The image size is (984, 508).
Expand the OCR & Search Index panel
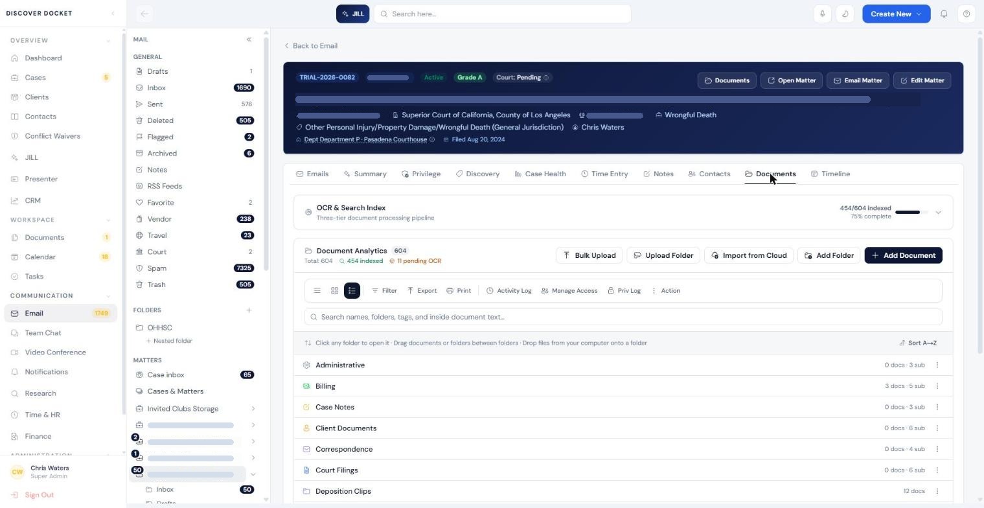(938, 212)
